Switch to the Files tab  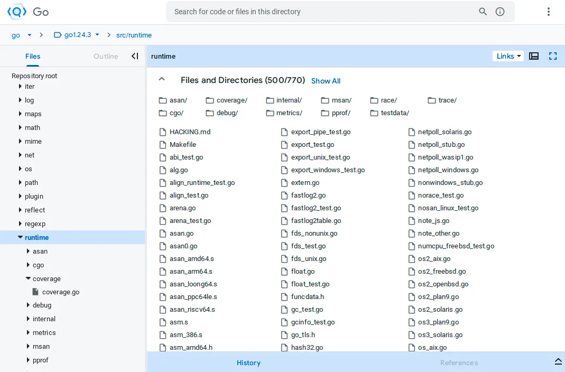click(x=32, y=56)
